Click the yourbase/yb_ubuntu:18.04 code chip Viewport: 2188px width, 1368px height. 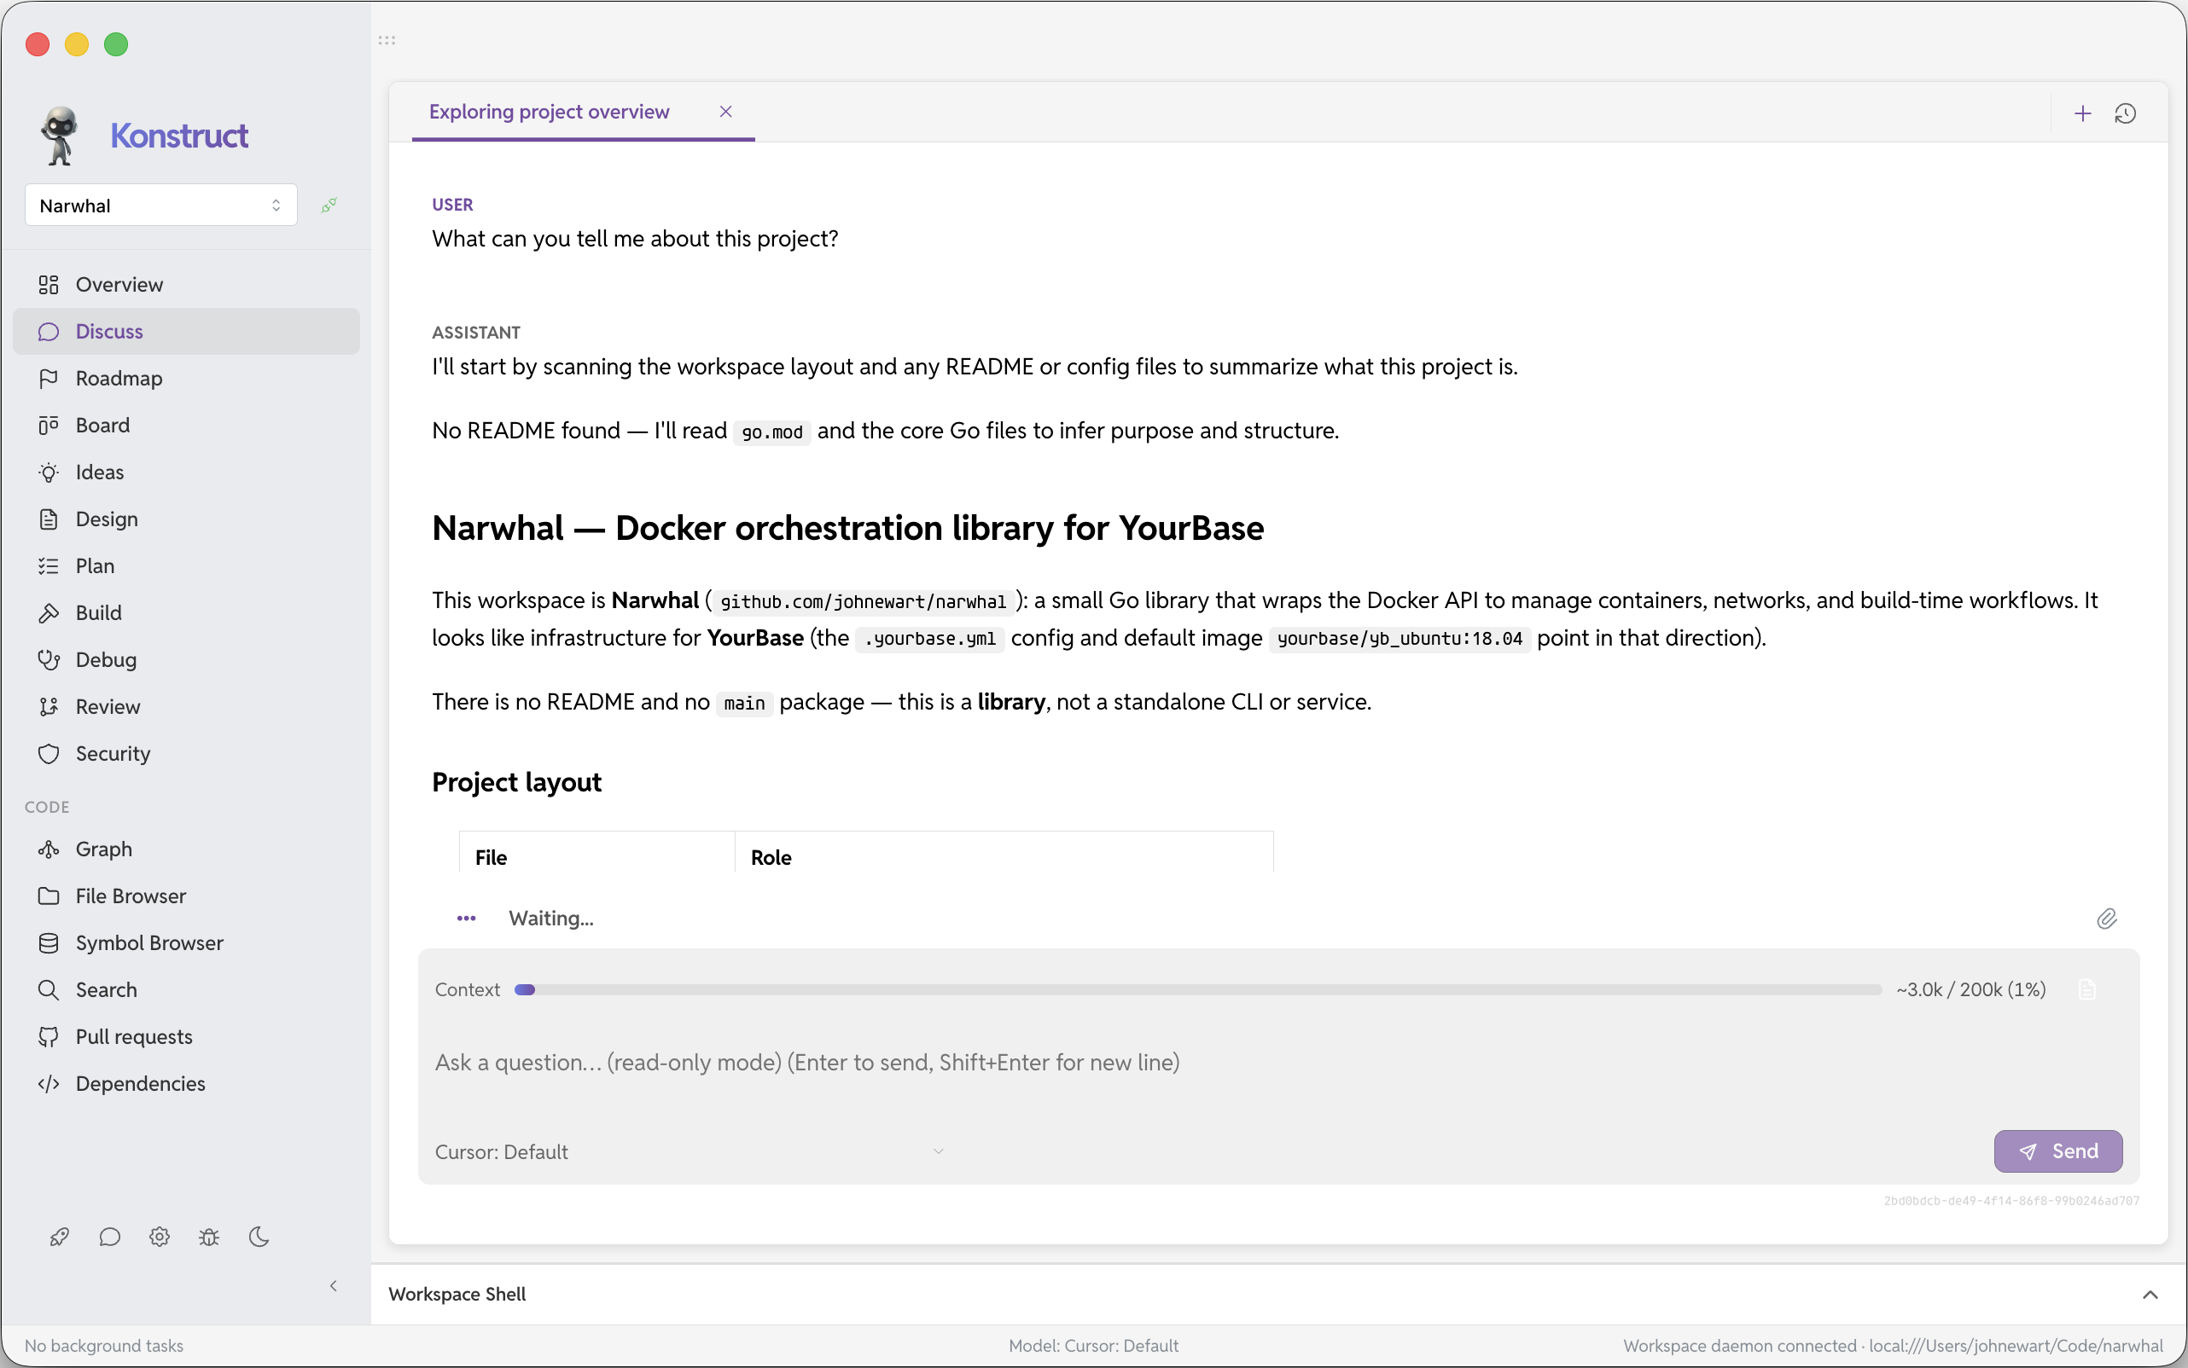(x=1400, y=640)
